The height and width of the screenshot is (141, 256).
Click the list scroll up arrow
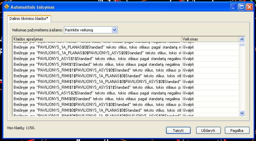tap(242, 39)
